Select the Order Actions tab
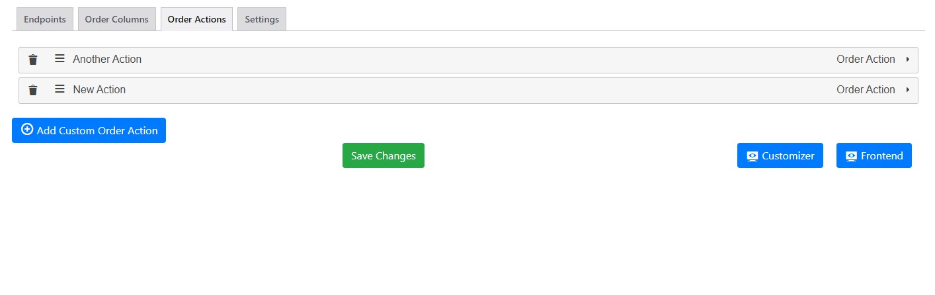Image resolution: width=935 pixels, height=295 pixels. point(196,19)
